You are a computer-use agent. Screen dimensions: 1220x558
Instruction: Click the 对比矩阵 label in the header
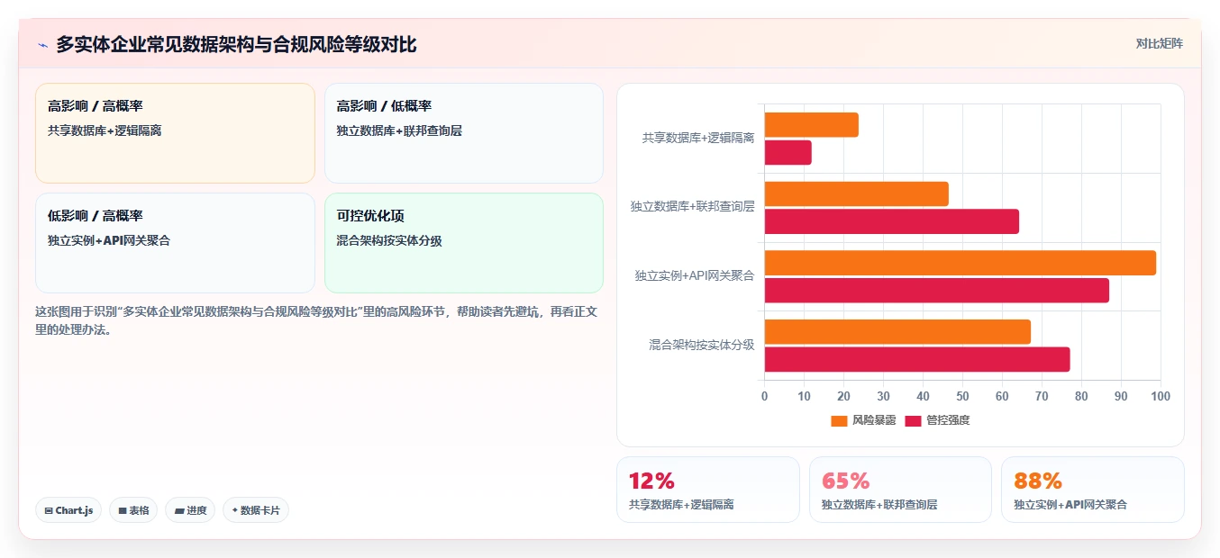click(x=1160, y=43)
